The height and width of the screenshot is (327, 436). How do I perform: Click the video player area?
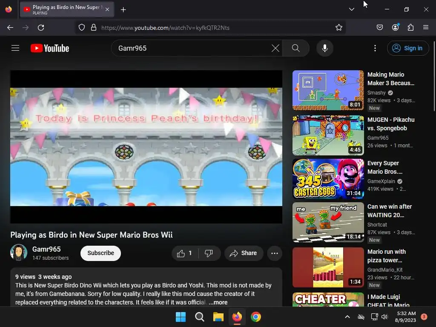click(146, 146)
